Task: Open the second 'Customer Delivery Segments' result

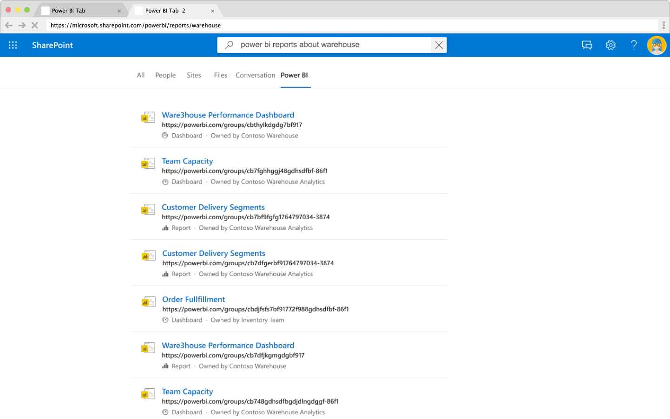Action: (214, 253)
